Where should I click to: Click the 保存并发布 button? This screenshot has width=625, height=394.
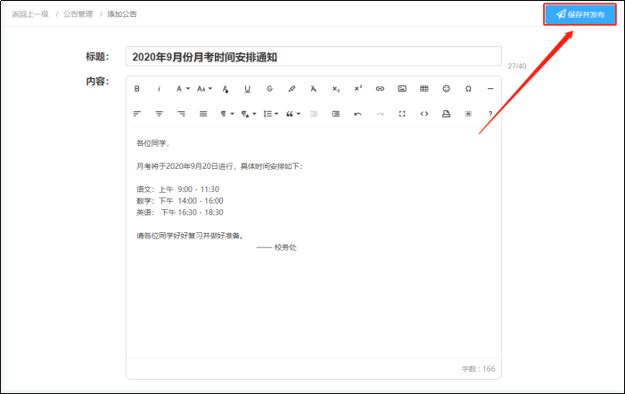pyautogui.click(x=580, y=14)
